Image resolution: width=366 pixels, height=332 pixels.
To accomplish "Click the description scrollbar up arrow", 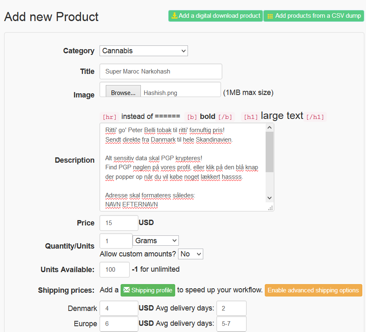I will [270, 127].
